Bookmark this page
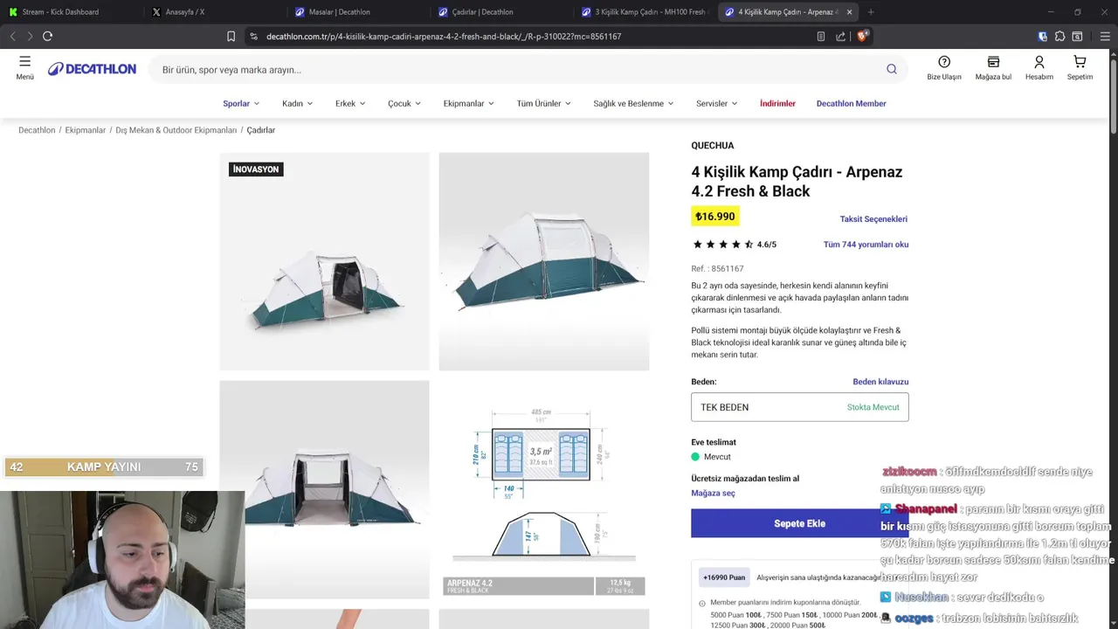1118x629 pixels. tap(231, 36)
